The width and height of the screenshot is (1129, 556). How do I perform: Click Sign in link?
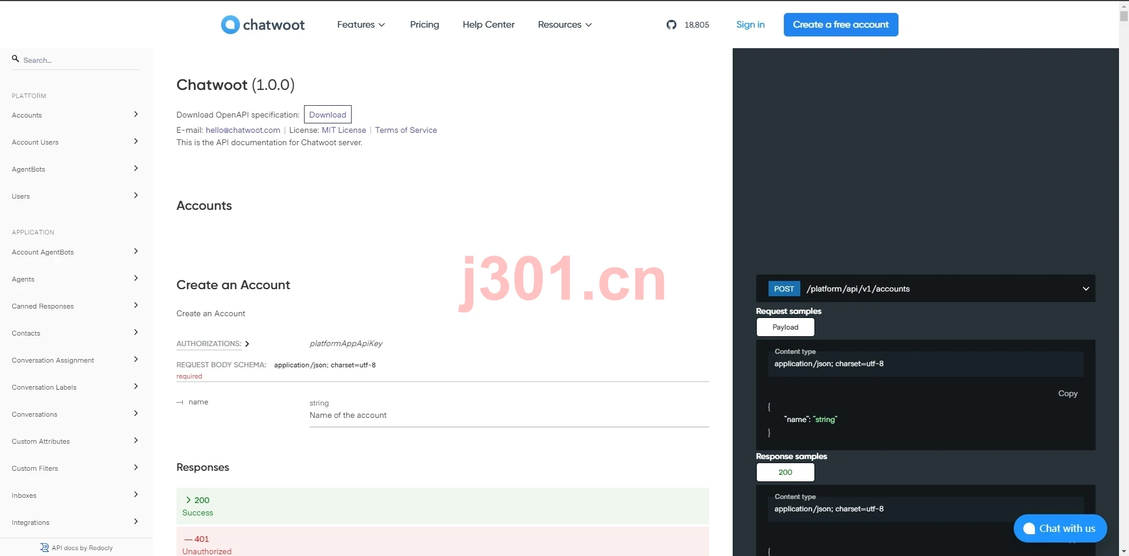pos(750,25)
